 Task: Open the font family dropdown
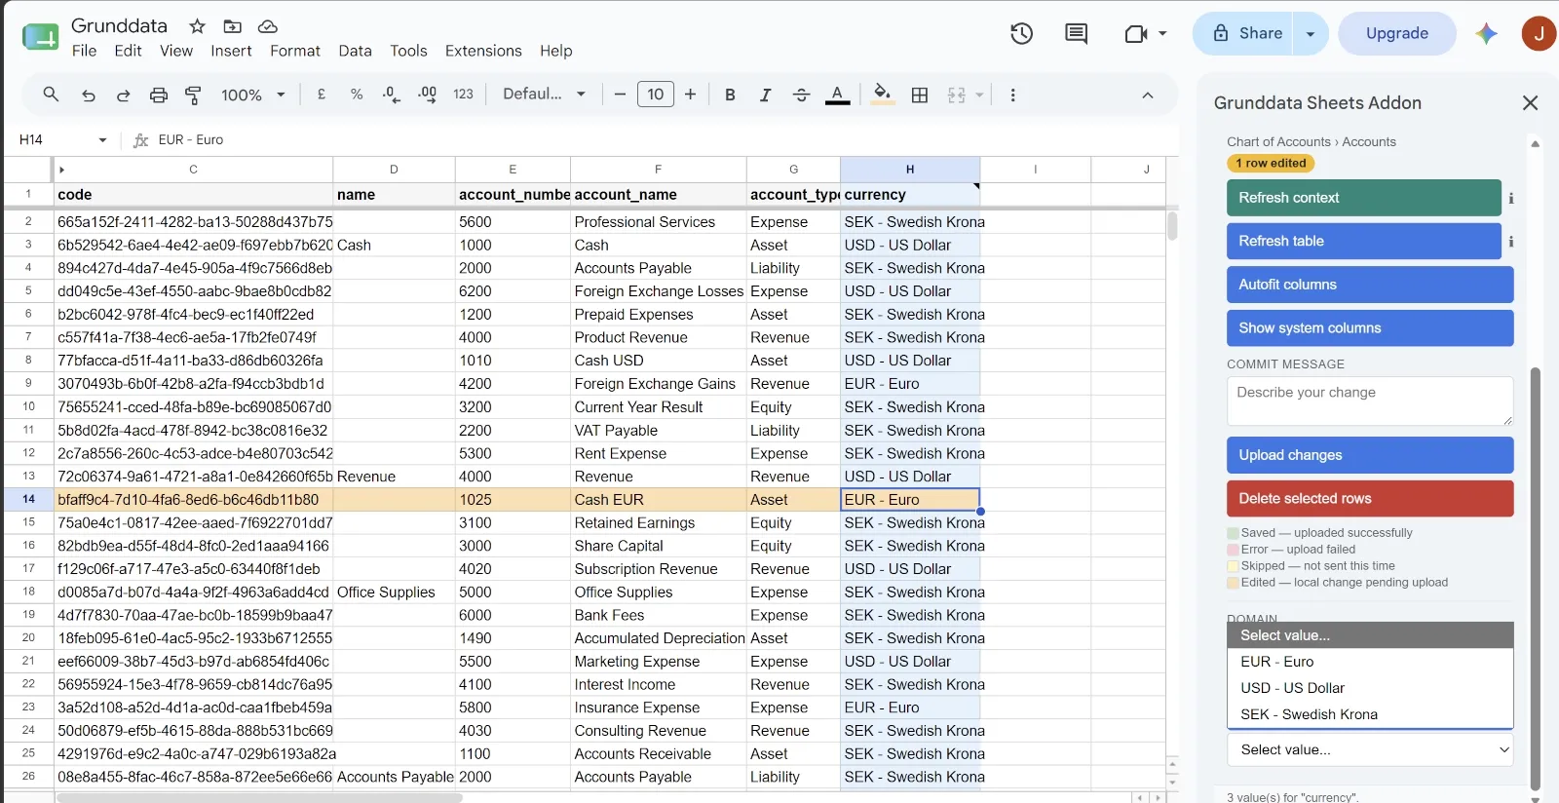tap(544, 95)
